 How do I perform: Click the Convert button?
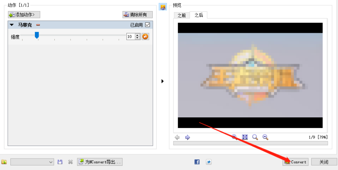296,162
